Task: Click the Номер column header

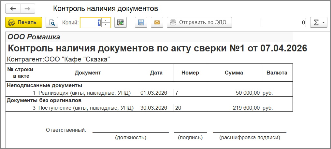Action: (190, 73)
